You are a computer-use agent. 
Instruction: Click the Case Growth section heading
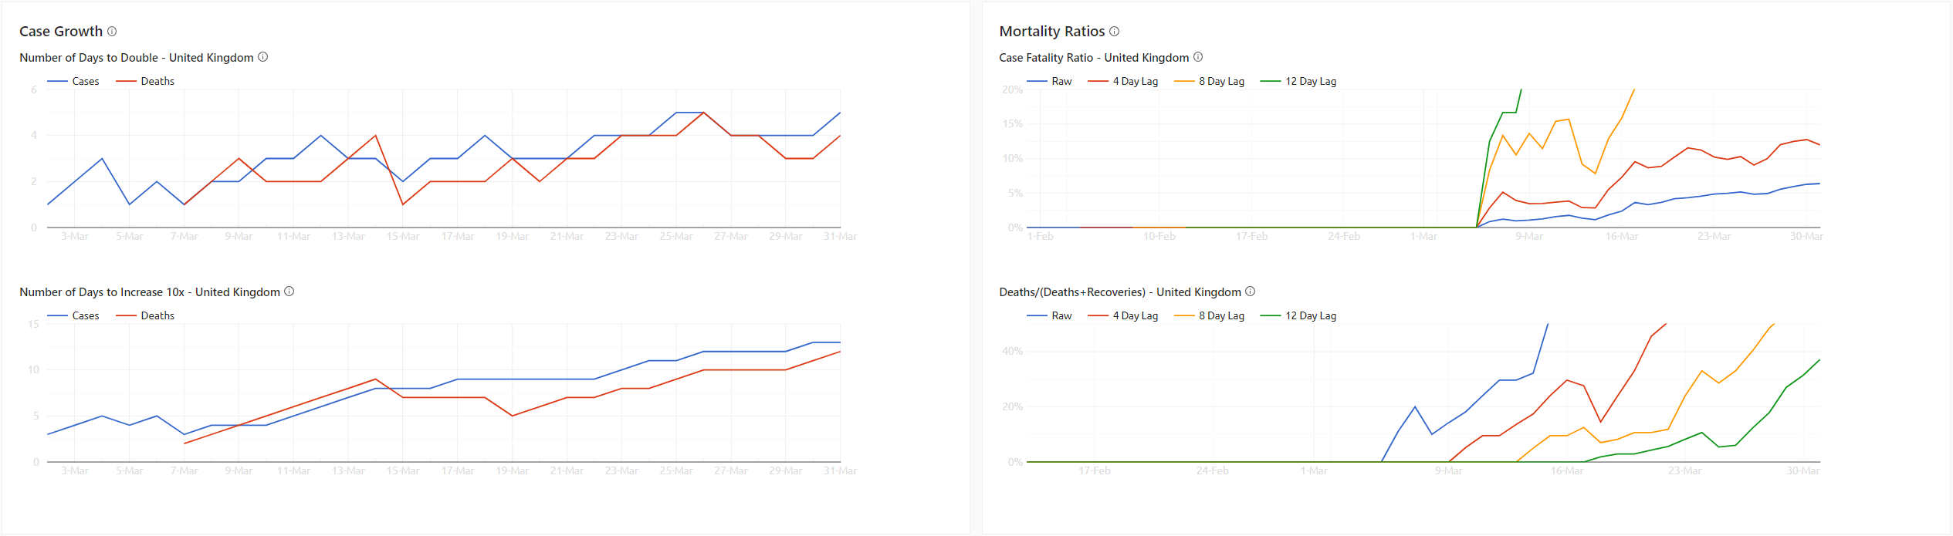click(61, 32)
